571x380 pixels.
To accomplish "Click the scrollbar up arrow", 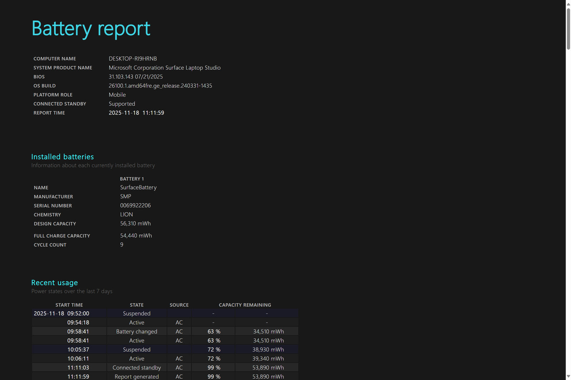I will [568, 4].
